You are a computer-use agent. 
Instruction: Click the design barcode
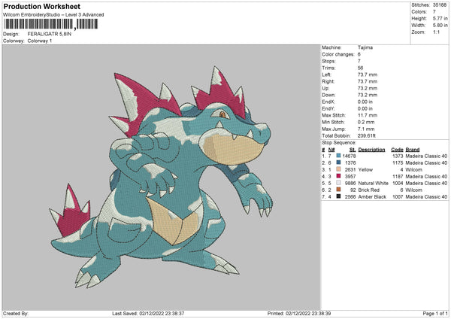click(x=50, y=24)
